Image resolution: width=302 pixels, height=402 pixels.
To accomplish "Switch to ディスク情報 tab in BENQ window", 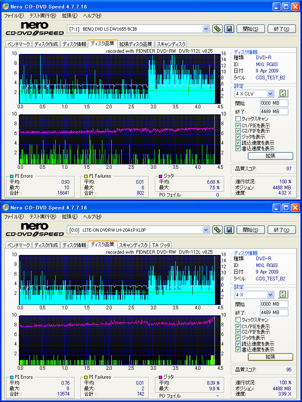I will [75, 44].
